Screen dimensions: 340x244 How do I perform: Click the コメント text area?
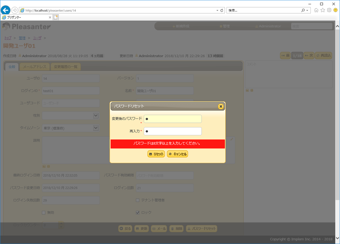pyautogui.click(x=289, y=74)
